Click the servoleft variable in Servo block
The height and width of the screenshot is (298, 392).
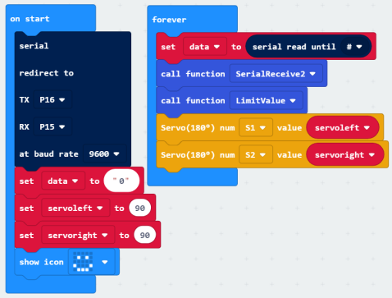pos(343,127)
